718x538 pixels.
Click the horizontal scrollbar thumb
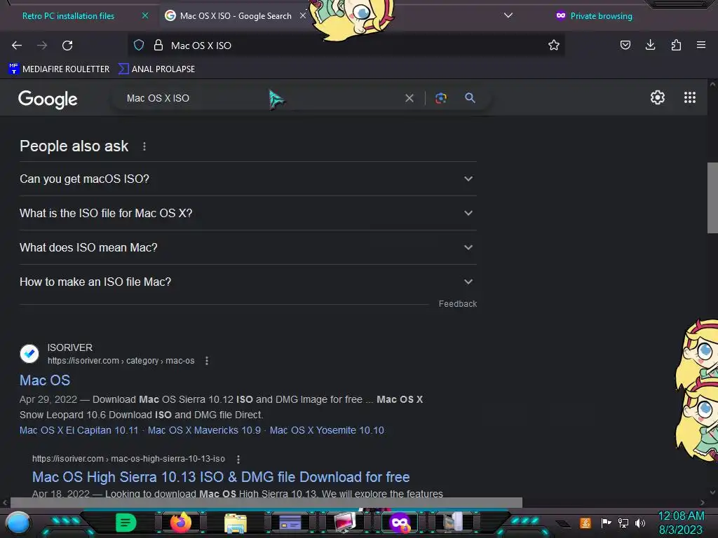[x=266, y=502]
